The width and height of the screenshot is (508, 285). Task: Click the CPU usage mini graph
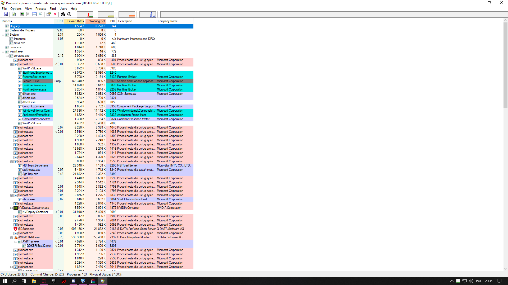[85, 15]
